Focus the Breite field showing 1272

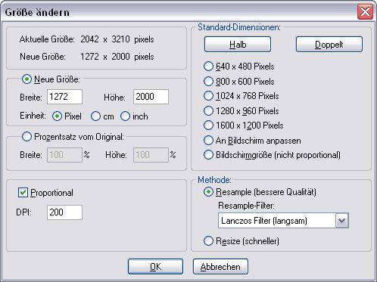[64, 97]
